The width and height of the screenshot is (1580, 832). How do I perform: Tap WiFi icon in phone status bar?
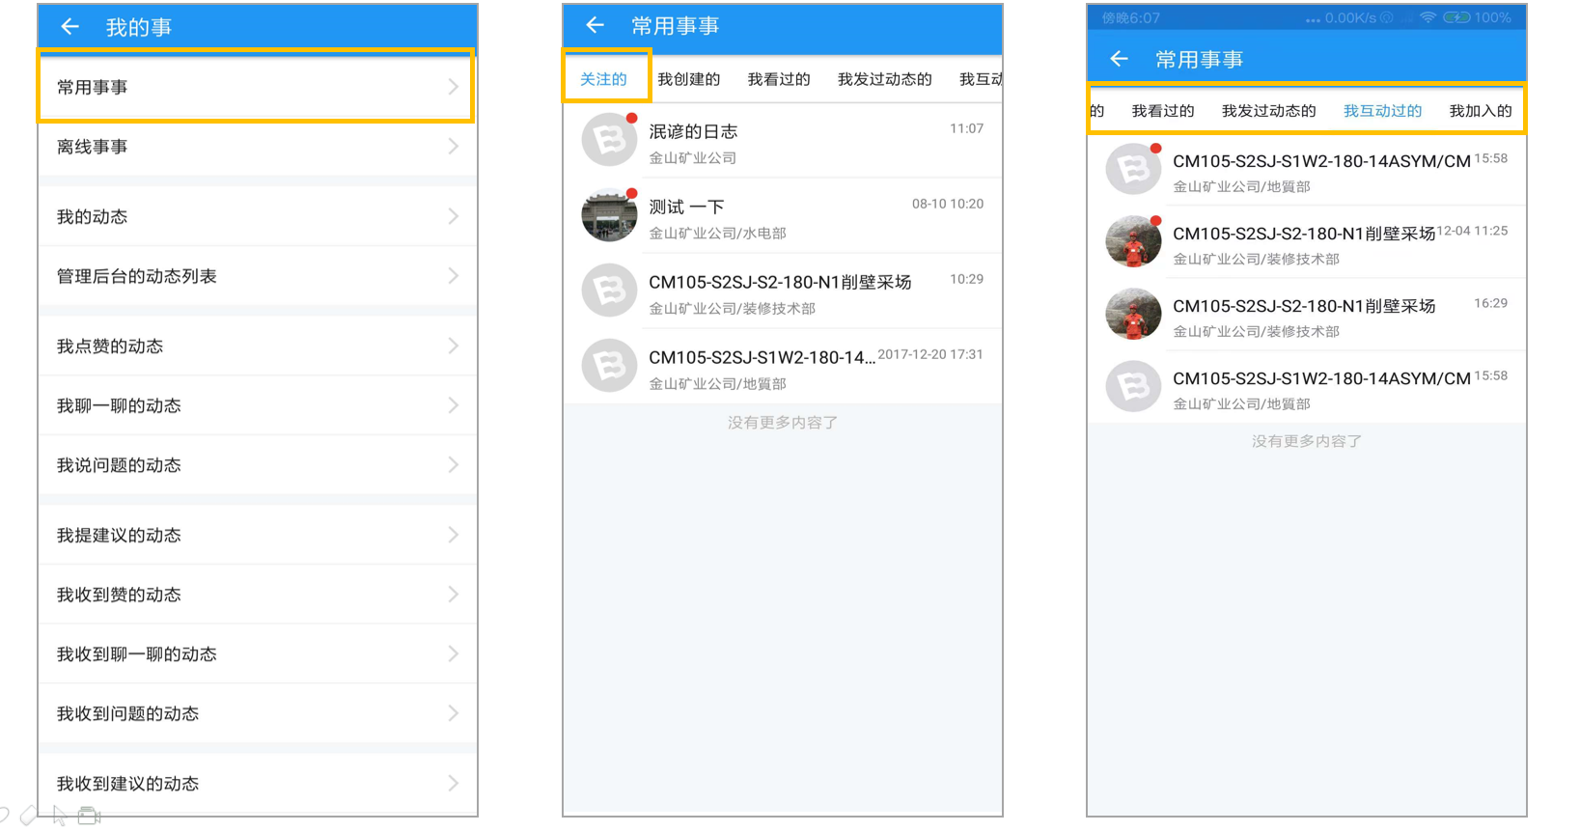pyautogui.click(x=1428, y=17)
